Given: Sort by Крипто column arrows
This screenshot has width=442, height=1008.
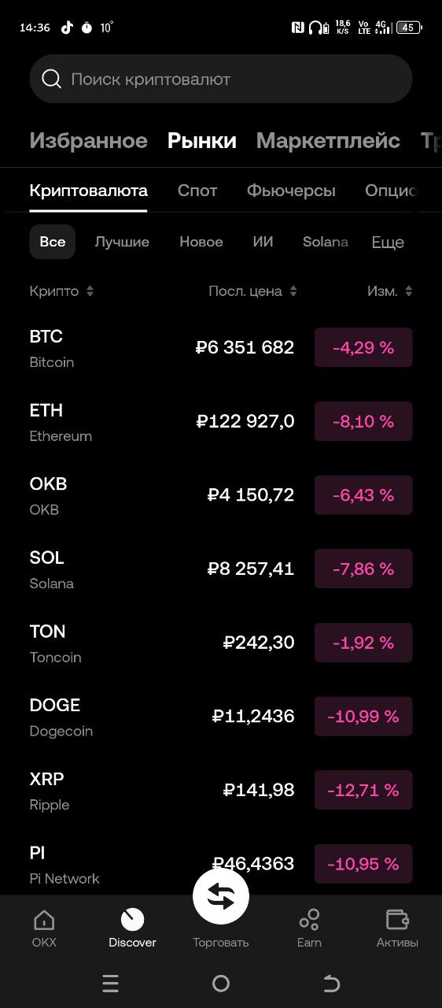Looking at the screenshot, I should coord(90,291).
